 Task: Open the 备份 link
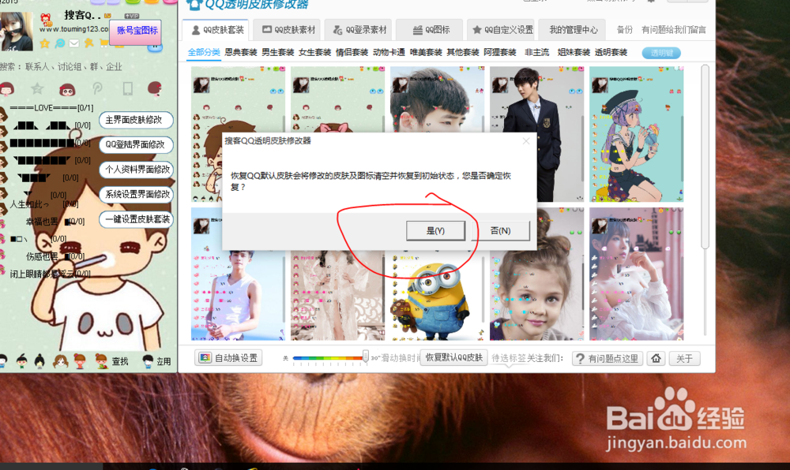click(x=625, y=30)
